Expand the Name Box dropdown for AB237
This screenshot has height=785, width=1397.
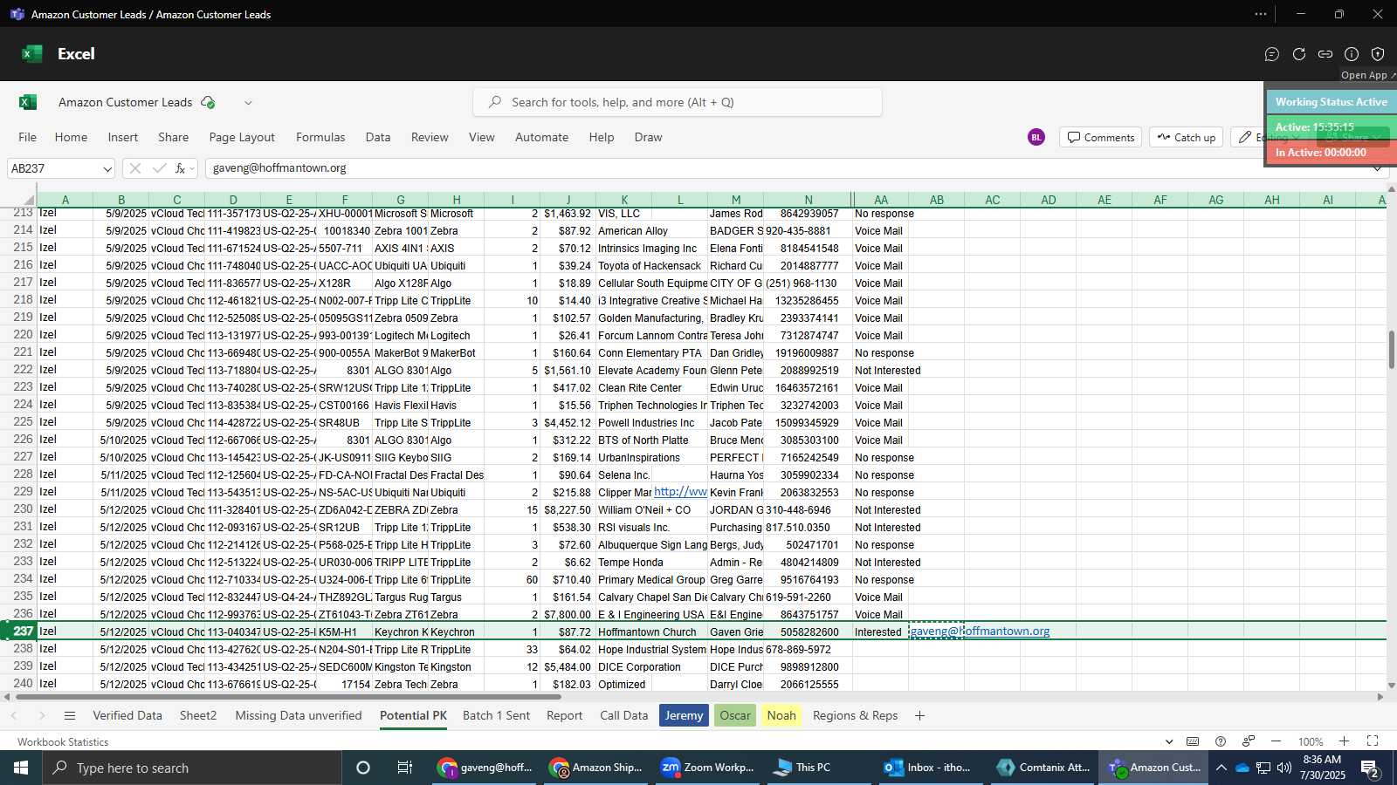coord(107,168)
